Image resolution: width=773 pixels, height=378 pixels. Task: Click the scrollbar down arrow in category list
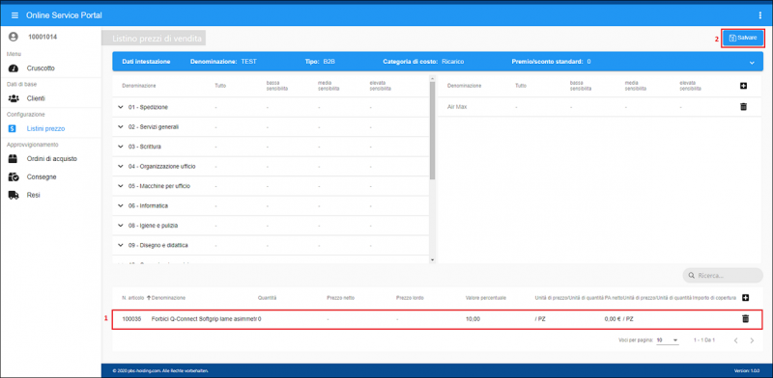[x=432, y=260]
